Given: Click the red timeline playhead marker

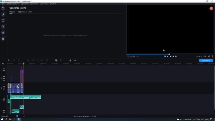Looking at the screenshot, I should click(x=24, y=64).
